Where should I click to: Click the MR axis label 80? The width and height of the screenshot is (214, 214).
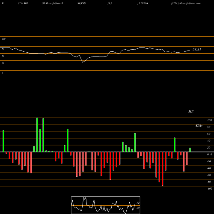[209, 127]
